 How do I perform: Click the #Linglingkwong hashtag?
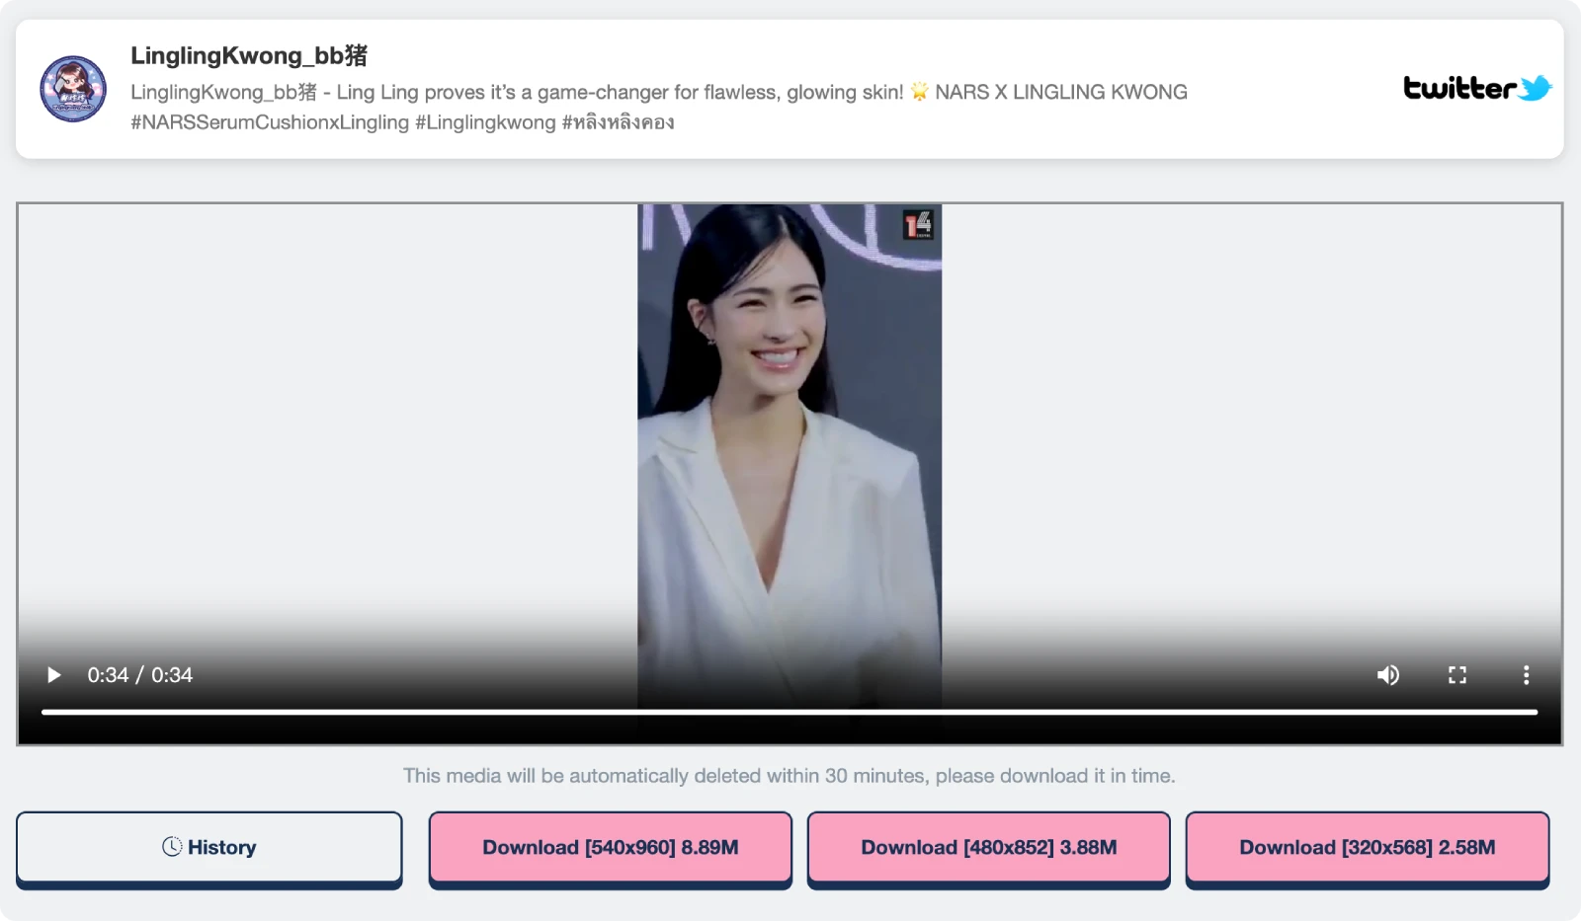pyautogui.click(x=485, y=122)
